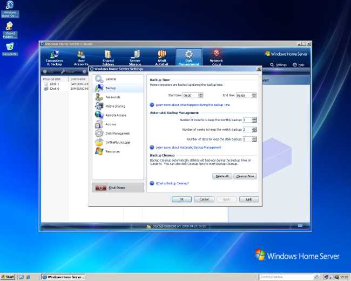The image size is (351, 281).
Task: Open Shared Folders desktop shortcut
Action: 10,30
